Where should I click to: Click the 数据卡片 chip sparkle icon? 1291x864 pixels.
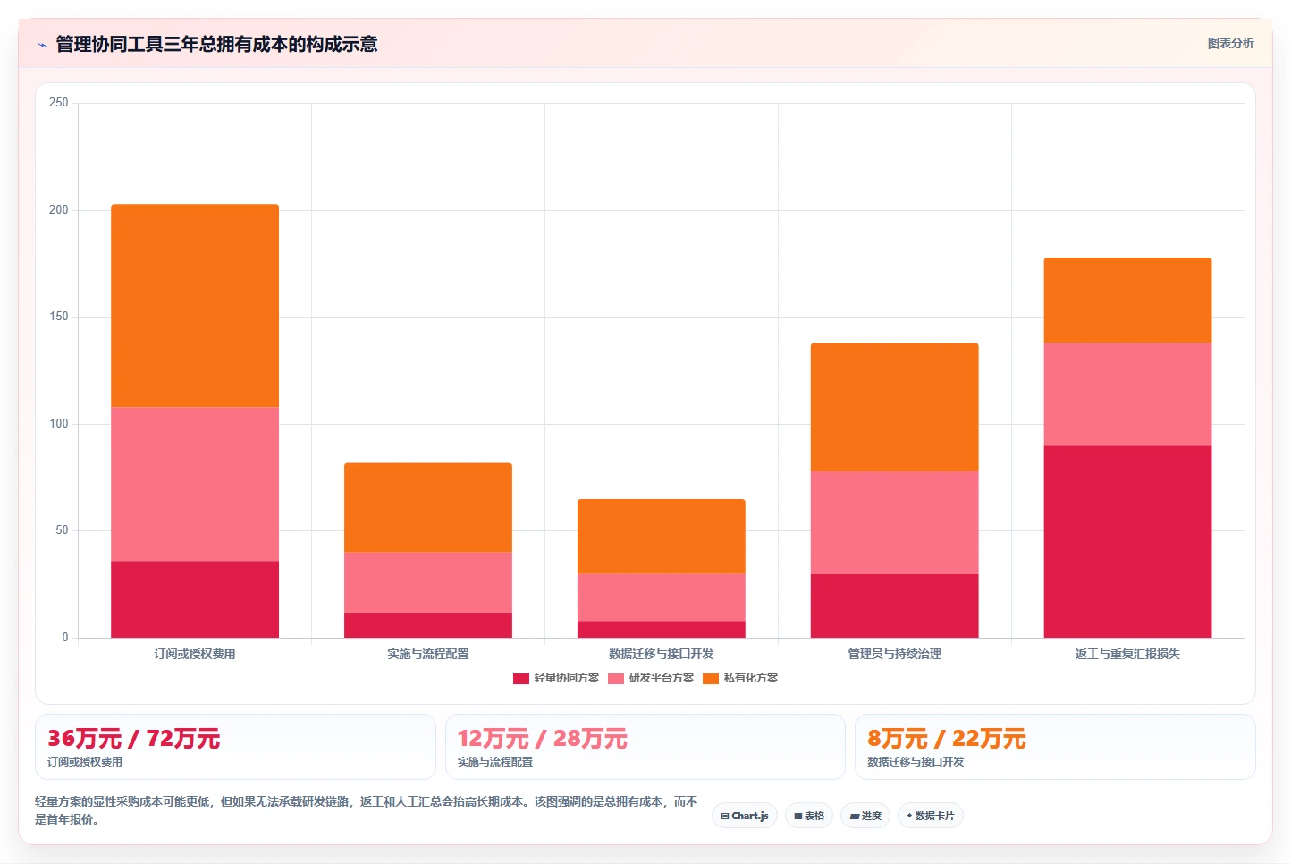(909, 816)
